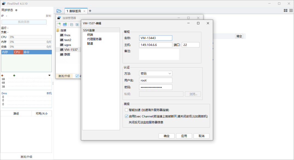This screenshot has height=160, width=294.
Task: Open hamburger menu icon top right
Action: [291, 11]
